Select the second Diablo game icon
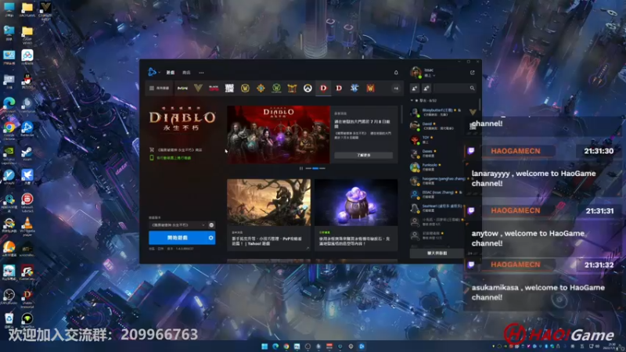Viewport: 626px width, 352px height. point(339,88)
